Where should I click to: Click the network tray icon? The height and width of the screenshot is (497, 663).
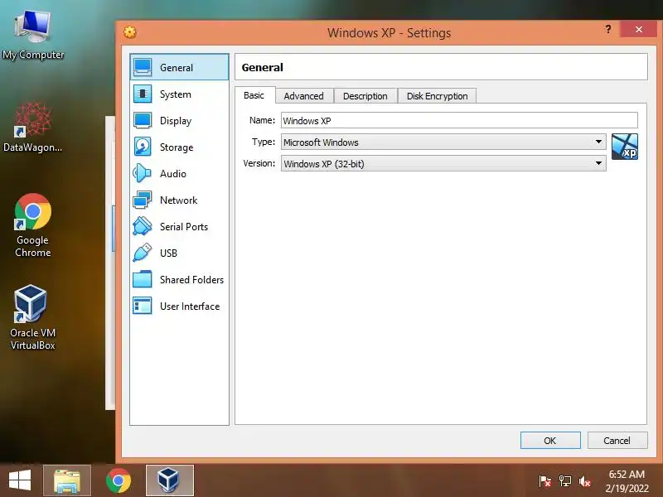pos(565,481)
